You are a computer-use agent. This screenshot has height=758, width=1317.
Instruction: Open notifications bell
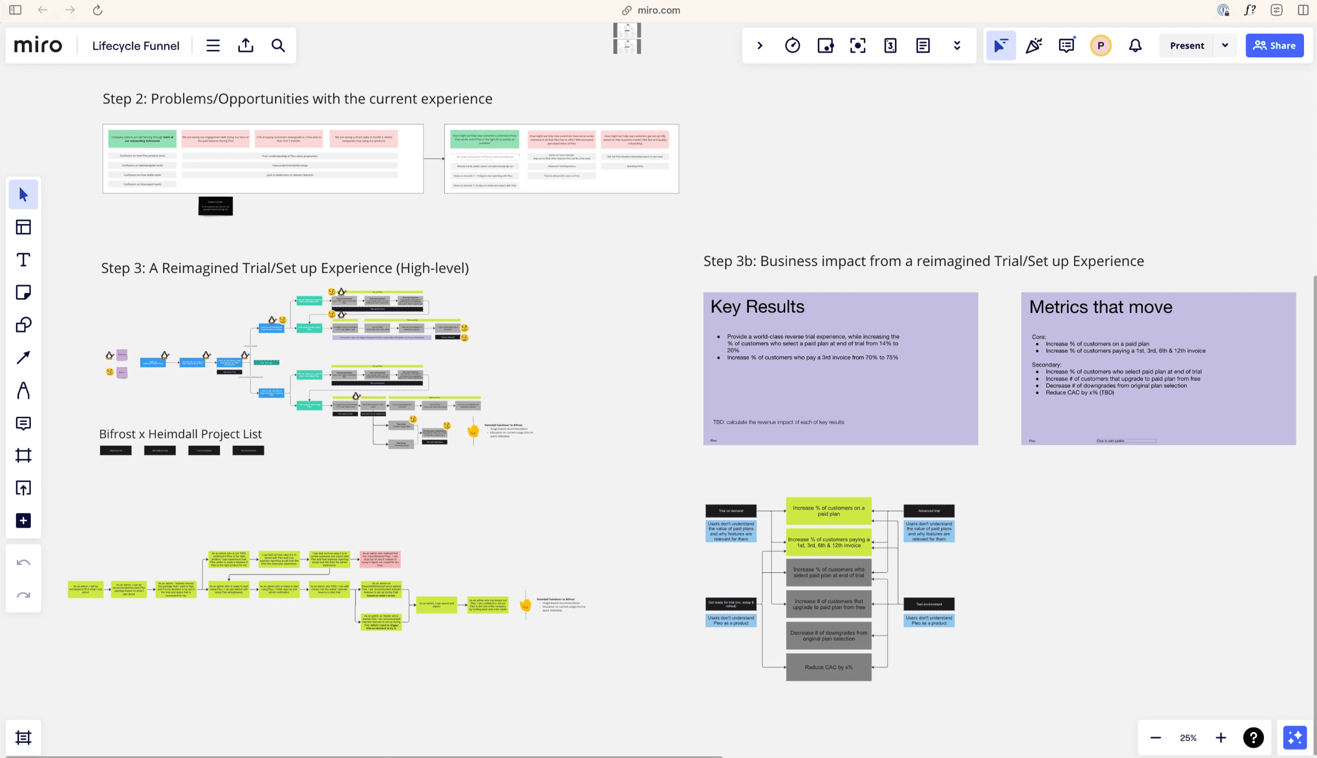coord(1135,46)
